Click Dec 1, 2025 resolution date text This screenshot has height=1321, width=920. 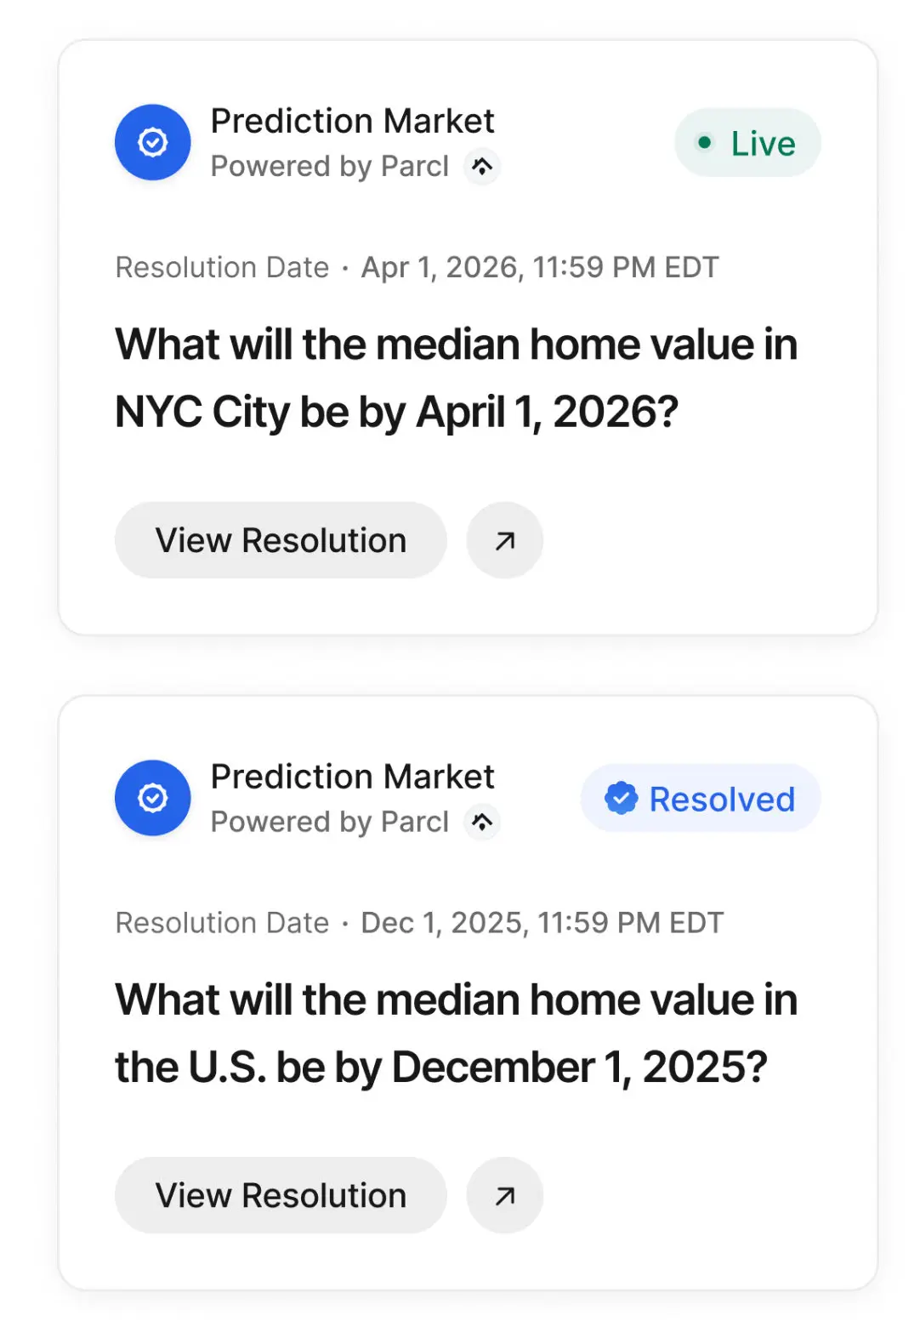[x=542, y=923]
